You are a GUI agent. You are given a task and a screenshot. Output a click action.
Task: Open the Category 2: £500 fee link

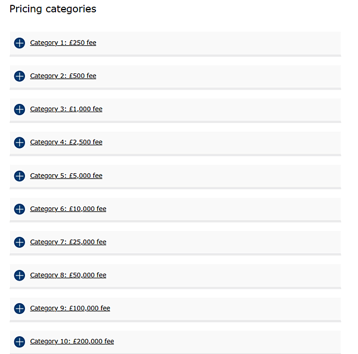coord(63,76)
